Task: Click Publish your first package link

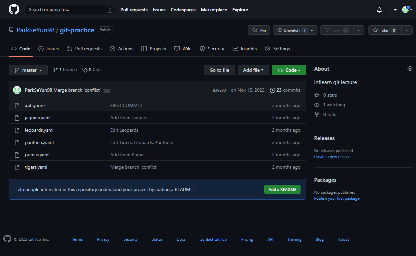Action: [x=337, y=198]
